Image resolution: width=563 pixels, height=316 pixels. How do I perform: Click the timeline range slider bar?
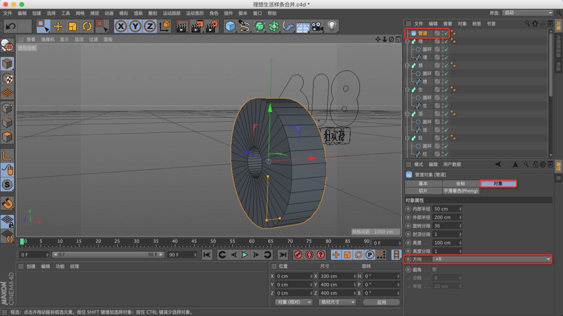108,255
